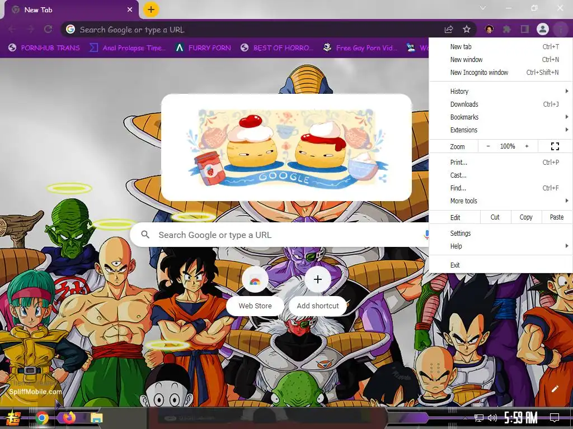This screenshot has height=429, width=573.
Task: Click the Chrome taskbar icon
Action: [42, 418]
